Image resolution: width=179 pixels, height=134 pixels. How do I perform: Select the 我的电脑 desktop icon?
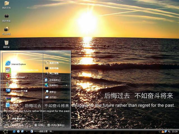click(x=6, y=18)
